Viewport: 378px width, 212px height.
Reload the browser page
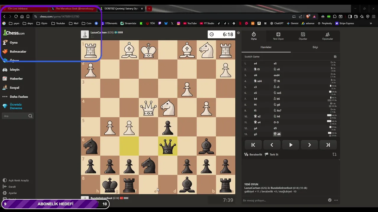[x=16, y=16]
